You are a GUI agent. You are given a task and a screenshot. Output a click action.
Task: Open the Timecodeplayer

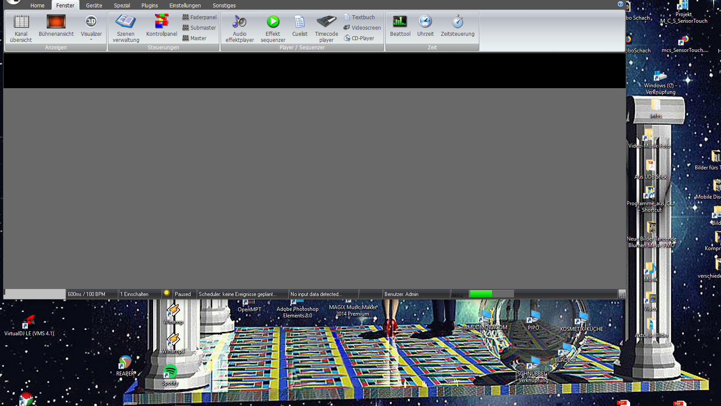326,28
